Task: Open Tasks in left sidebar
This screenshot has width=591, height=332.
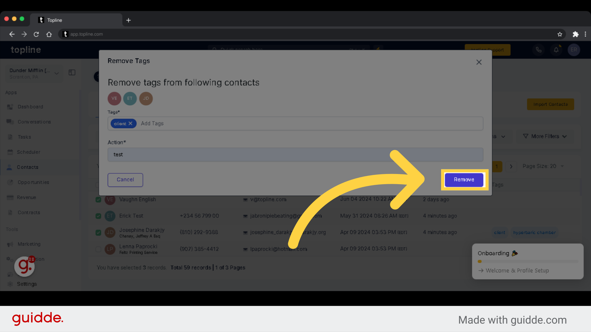Action: [24, 136]
